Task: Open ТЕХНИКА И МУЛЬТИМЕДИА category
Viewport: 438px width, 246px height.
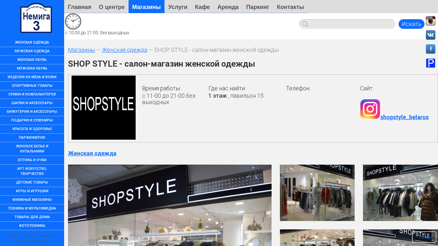Action: pyautogui.click(x=32, y=209)
